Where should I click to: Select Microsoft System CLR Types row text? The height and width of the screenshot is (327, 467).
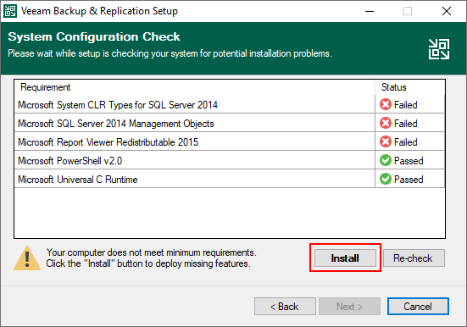pyautogui.click(x=118, y=105)
